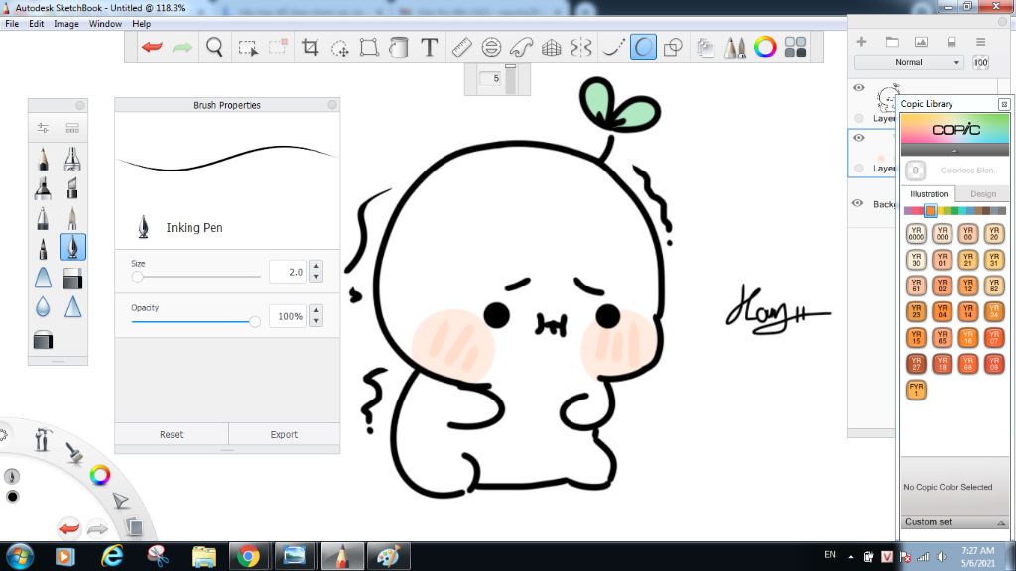Open the Image menu
1016x571 pixels.
[x=66, y=24]
